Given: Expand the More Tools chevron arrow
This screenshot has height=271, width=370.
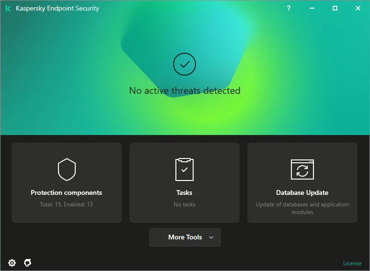Looking at the screenshot, I should click(x=211, y=237).
